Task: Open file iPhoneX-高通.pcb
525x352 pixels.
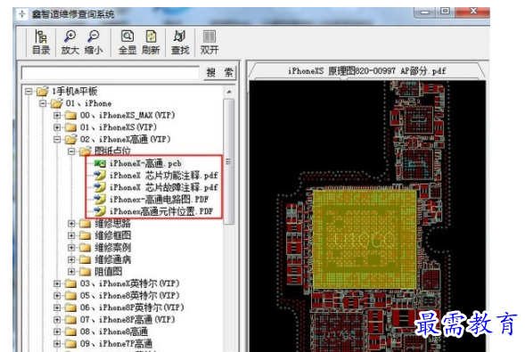Action: click(145, 164)
